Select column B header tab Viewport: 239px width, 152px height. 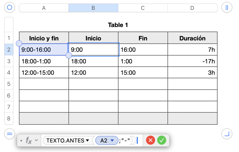93,8
